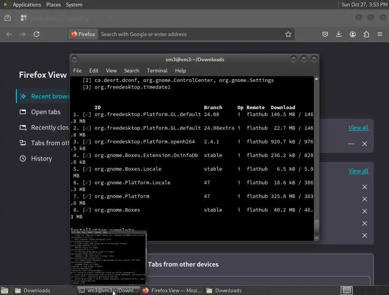Reload the current Firefox page

pos(36,34)
